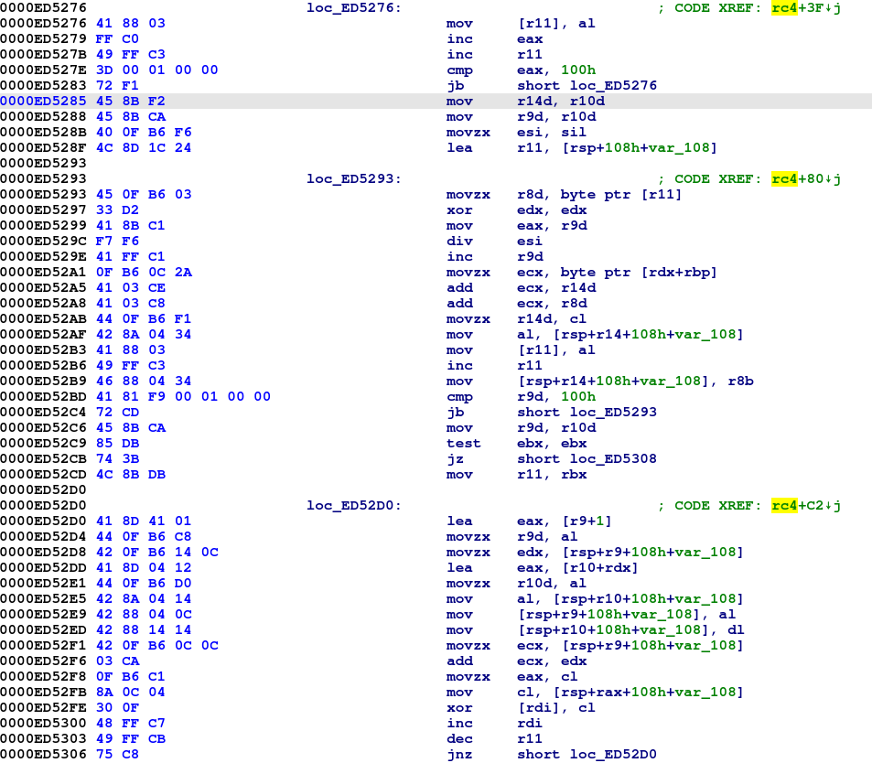Click 'mov [rsp+r10+108h+var_108], dl' operand
The height and width of the screenshot is (763, 872).
click(x=630, y=630)
